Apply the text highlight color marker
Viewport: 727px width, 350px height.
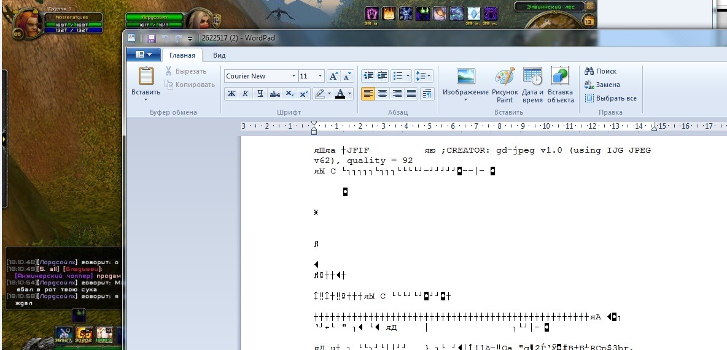tap(319, 94)
